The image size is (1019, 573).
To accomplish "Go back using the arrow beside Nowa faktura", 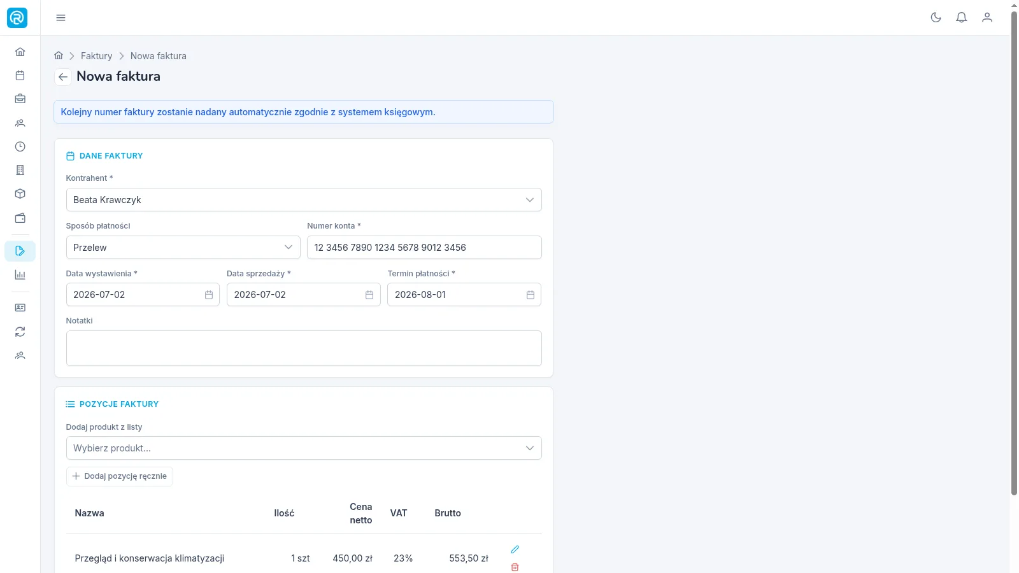I will pyautogui.click(x=62, y=77).
